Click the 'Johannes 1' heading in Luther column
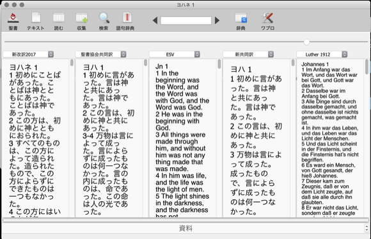 click(x=315, y=64)
